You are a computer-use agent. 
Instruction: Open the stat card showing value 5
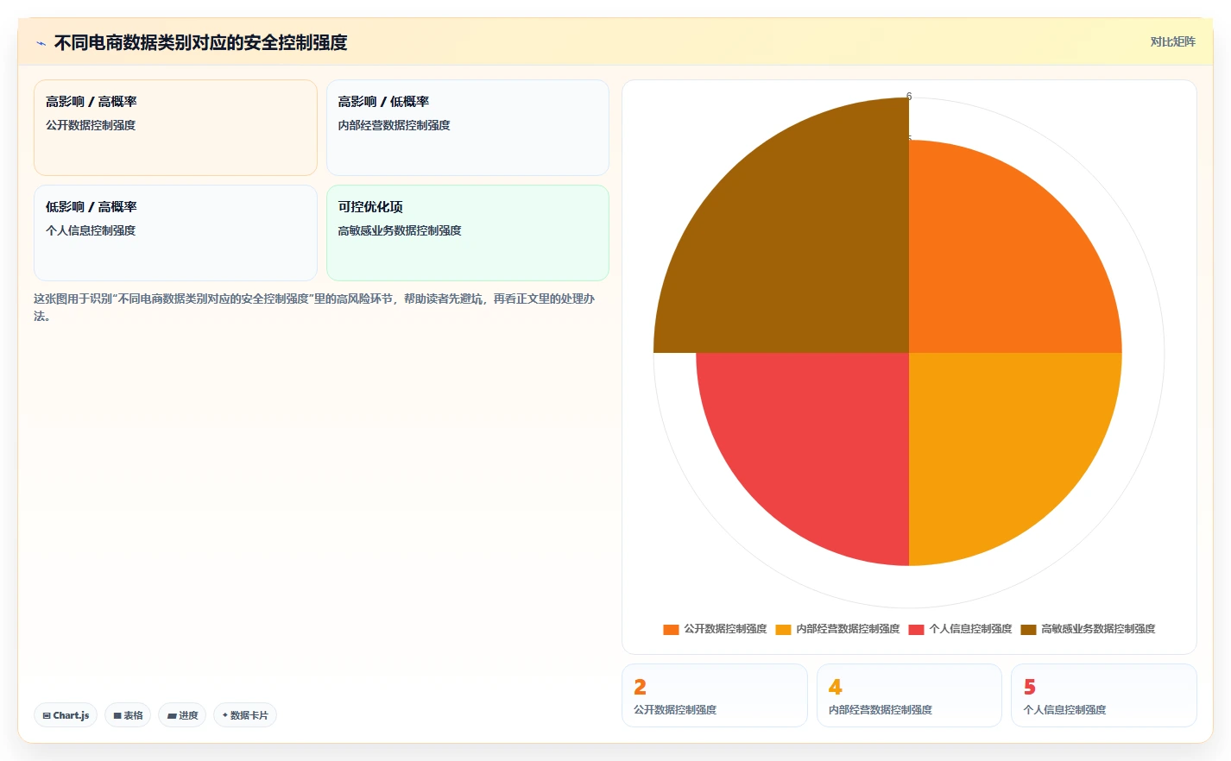[x=1104, y=695]
